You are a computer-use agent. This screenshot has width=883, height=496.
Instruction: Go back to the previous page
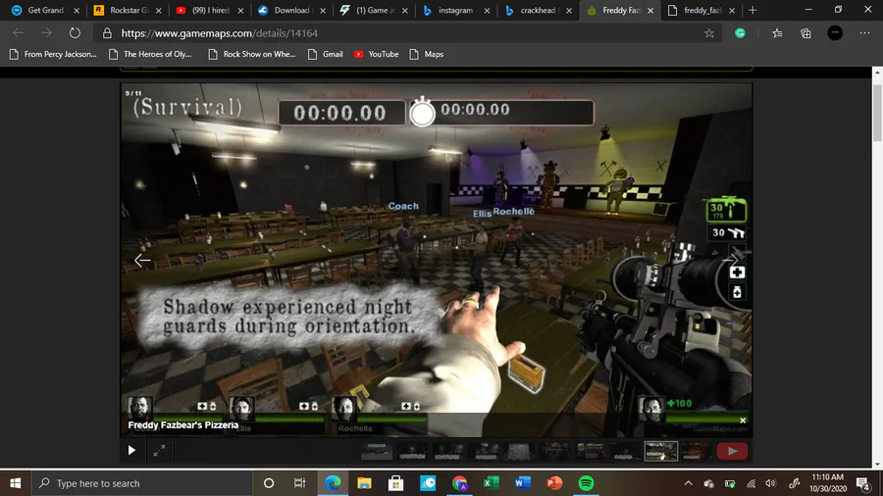click(18, 33)
